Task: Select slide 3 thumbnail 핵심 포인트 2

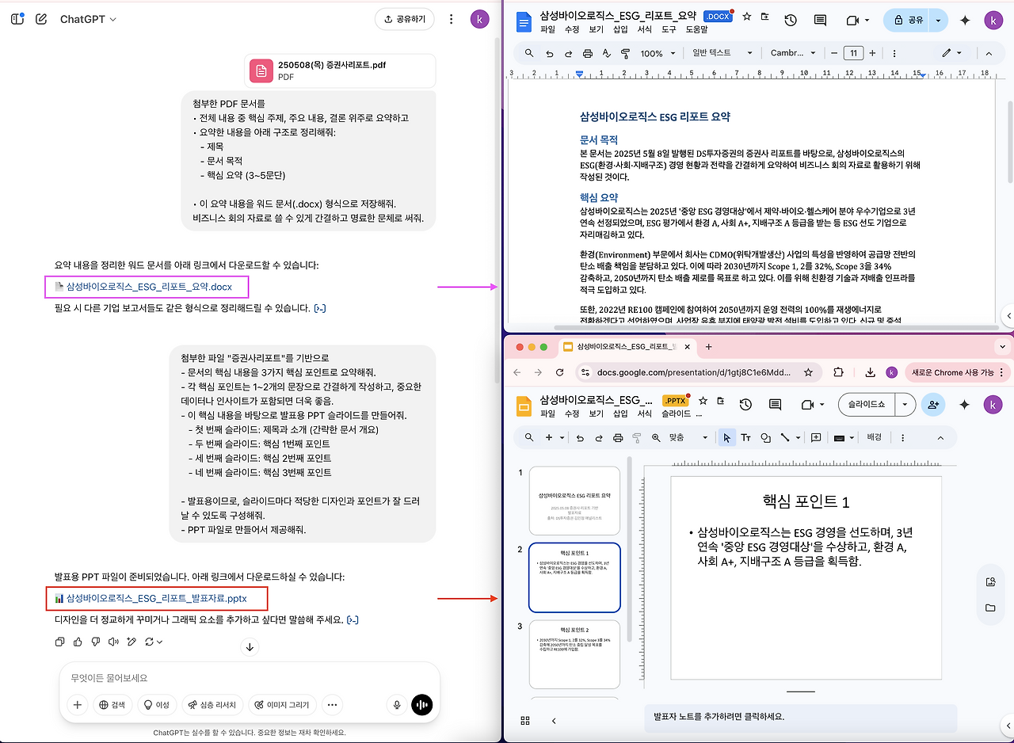Action: click(574, 654)
